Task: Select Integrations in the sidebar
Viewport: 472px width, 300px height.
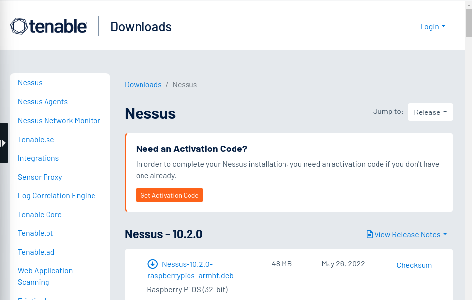Action: (x=38, y=158)
